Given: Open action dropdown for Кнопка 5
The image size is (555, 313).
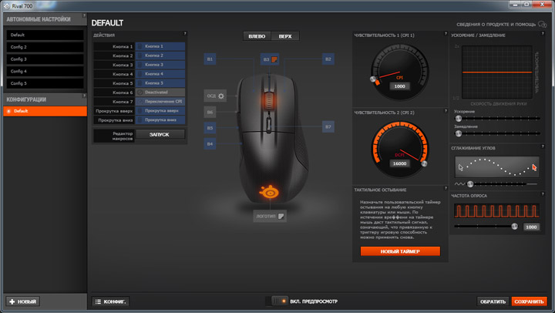Looking at the screenshot, I should [160, 83].
